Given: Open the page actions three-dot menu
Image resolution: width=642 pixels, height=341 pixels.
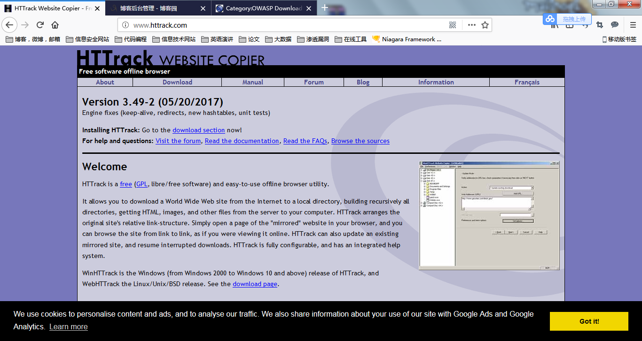Looking at the screenshot, I should click(471, 25).
